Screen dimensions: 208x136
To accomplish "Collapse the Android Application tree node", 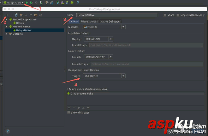I will click(6, 19).
